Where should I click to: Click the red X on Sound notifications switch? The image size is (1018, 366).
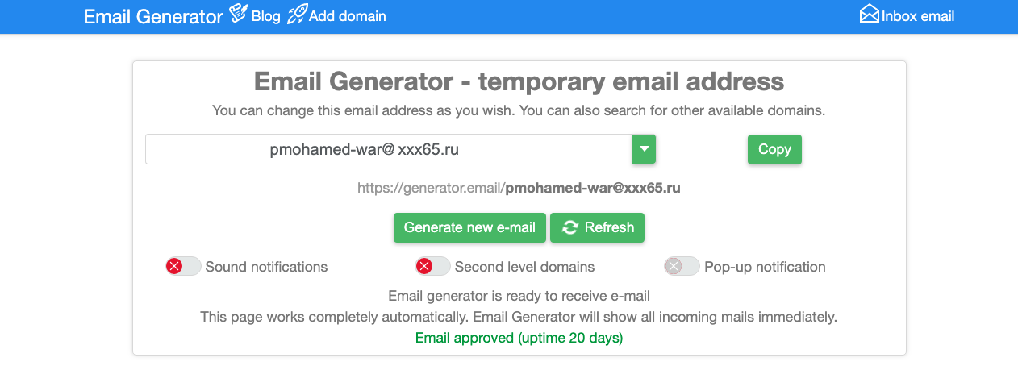click(174, 266)
